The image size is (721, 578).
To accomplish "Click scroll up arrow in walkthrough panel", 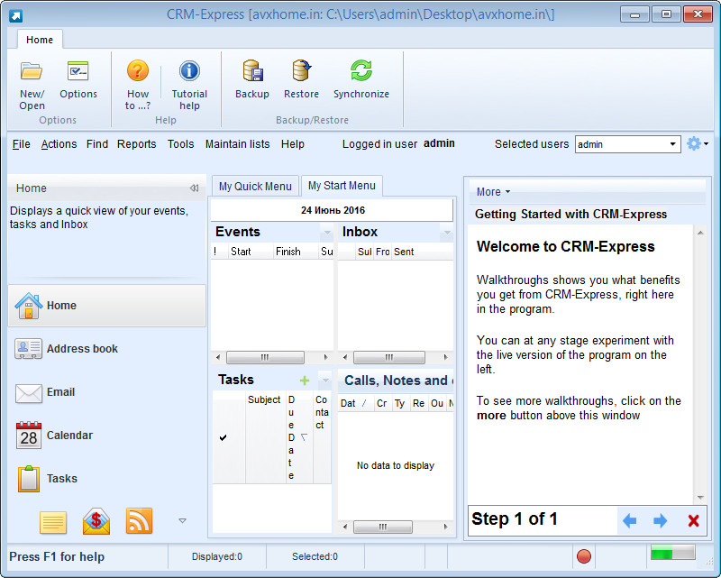I will (x=700, y=233).
